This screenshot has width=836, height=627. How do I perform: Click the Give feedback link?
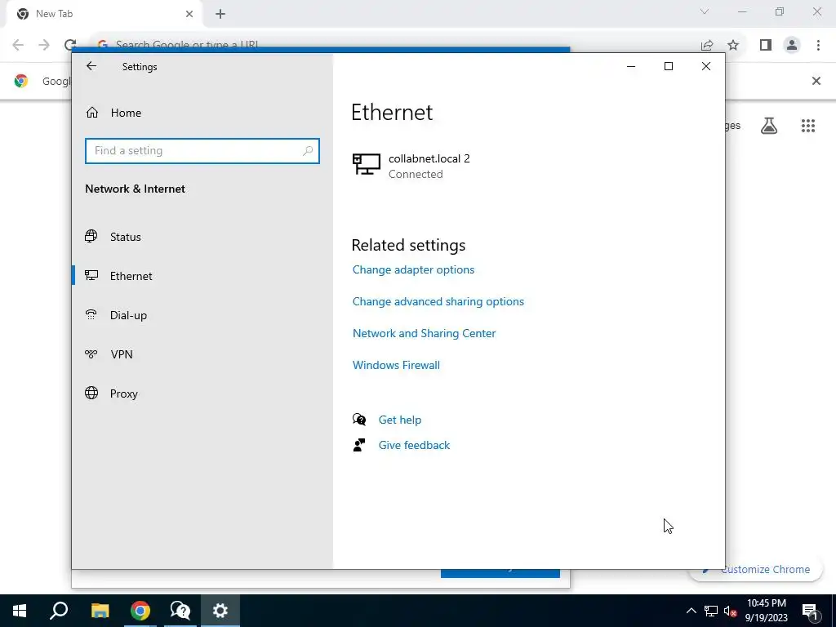tap(414, 445)
